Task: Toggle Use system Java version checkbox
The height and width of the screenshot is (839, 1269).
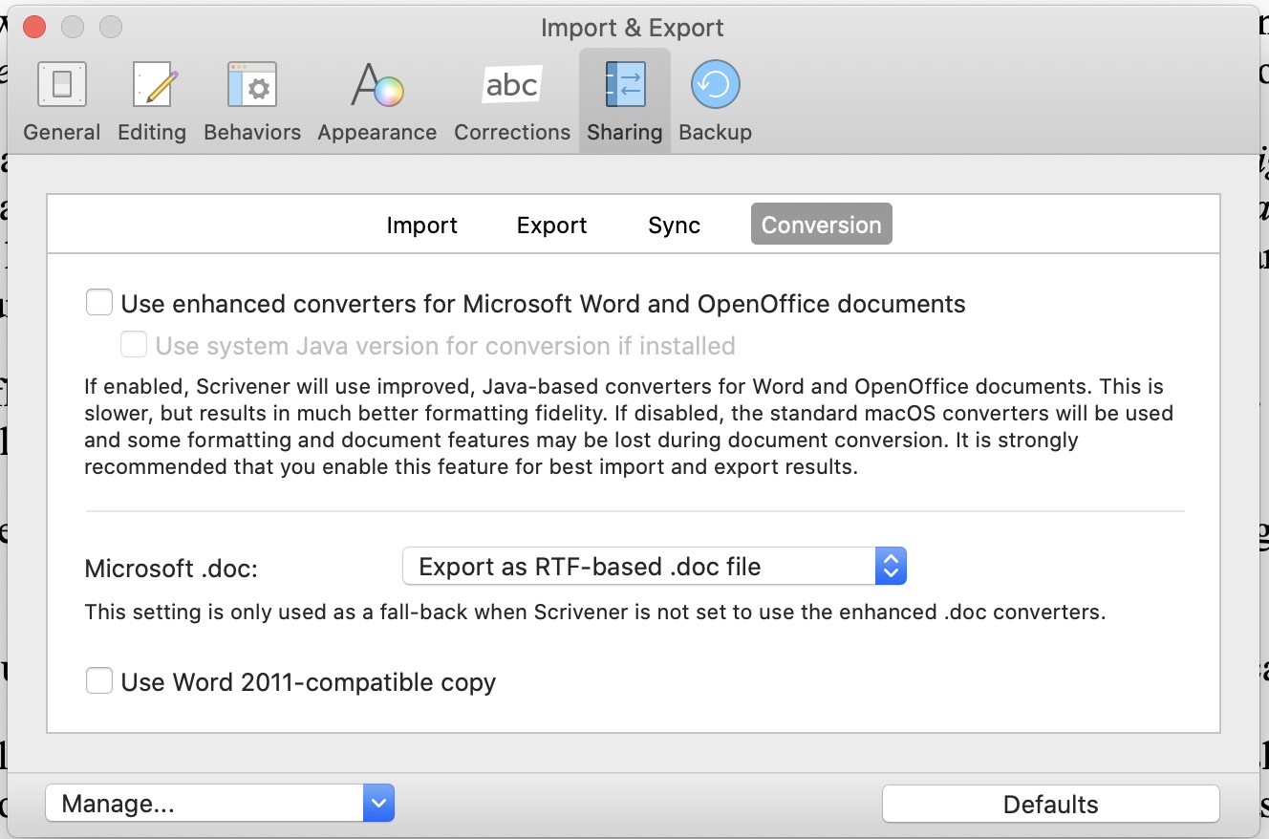Action: click(134, 344)
